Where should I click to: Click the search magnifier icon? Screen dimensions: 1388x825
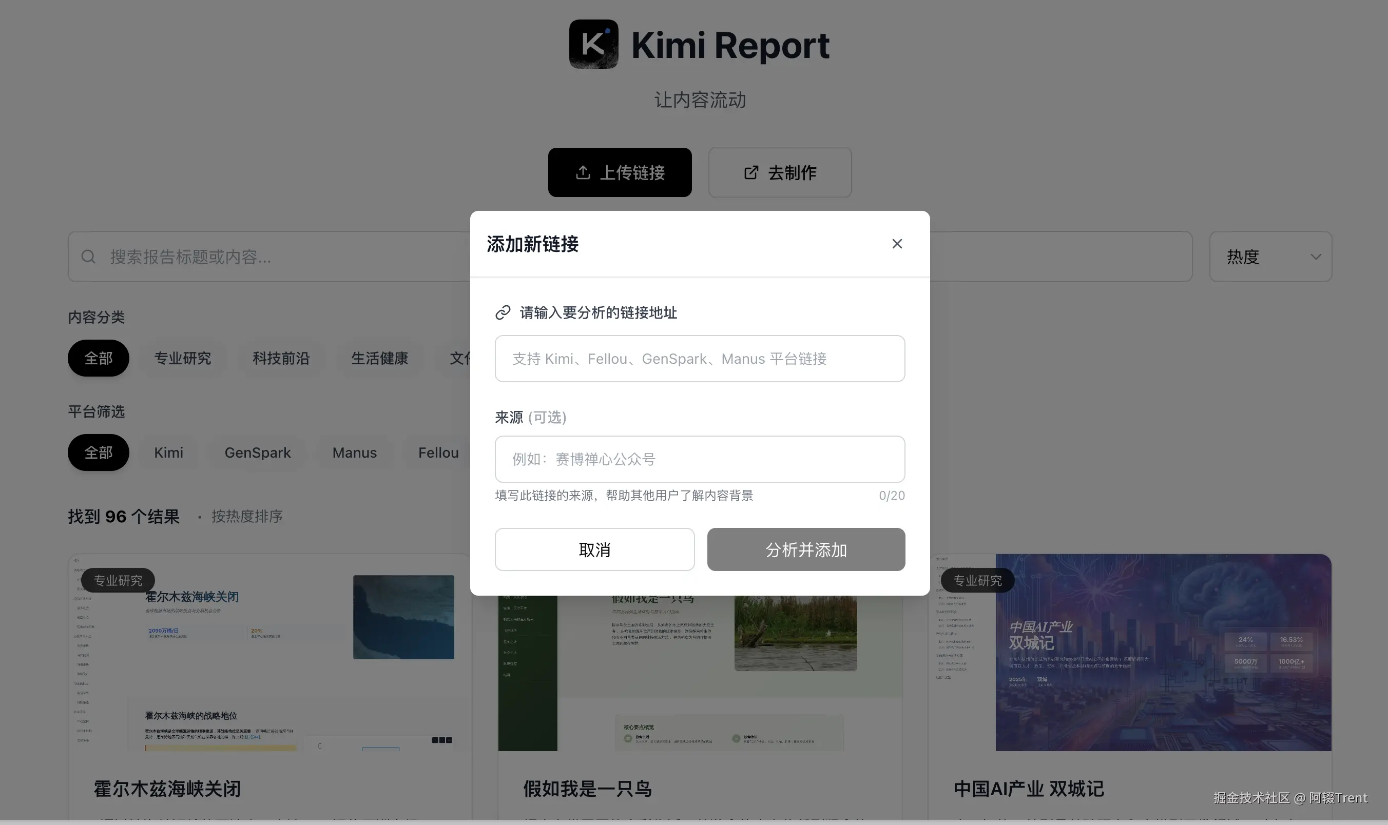click(x=88, y=257)
